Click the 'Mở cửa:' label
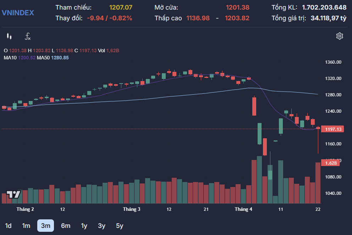This screenshot has height=235, width=352. tap(166, 7)
